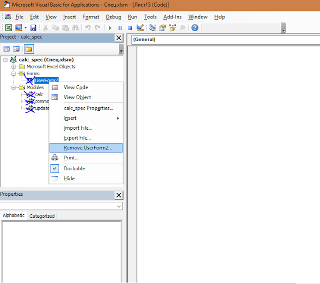Click Remove UserForm2 menu entry
Viewport: 320px width, 284px height.
86,148
